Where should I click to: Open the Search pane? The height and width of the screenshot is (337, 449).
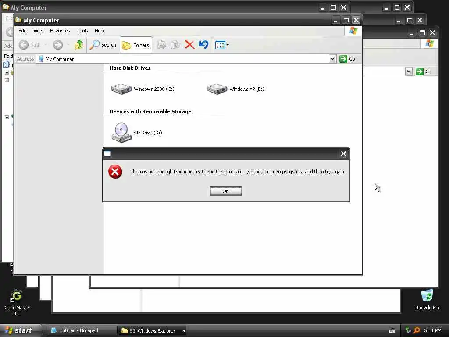tap(103, 45)
